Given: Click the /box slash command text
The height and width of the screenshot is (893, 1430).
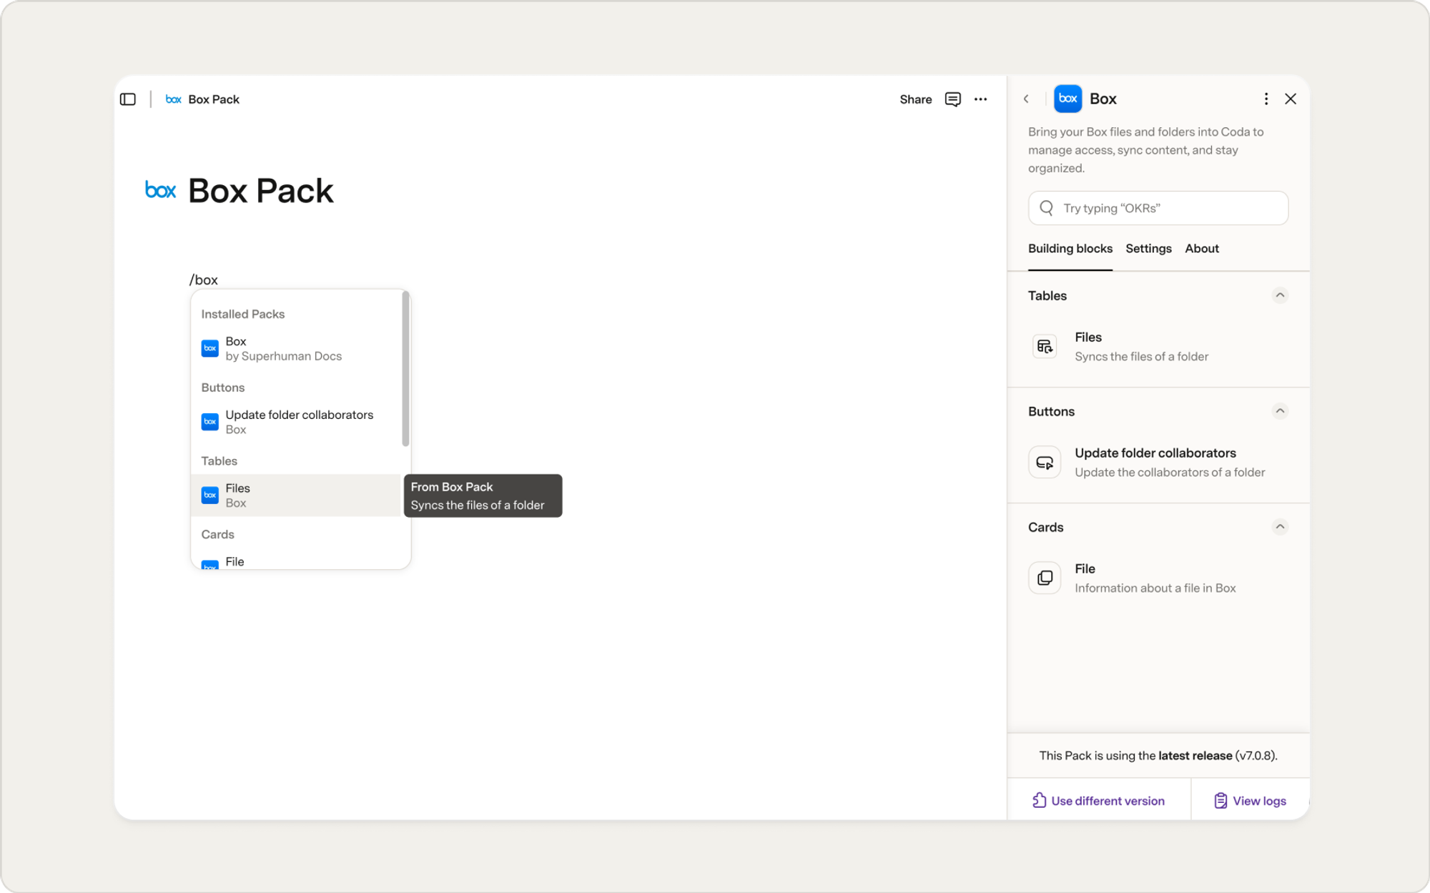Looking at the screenshot, I should [x=204, y=280].
